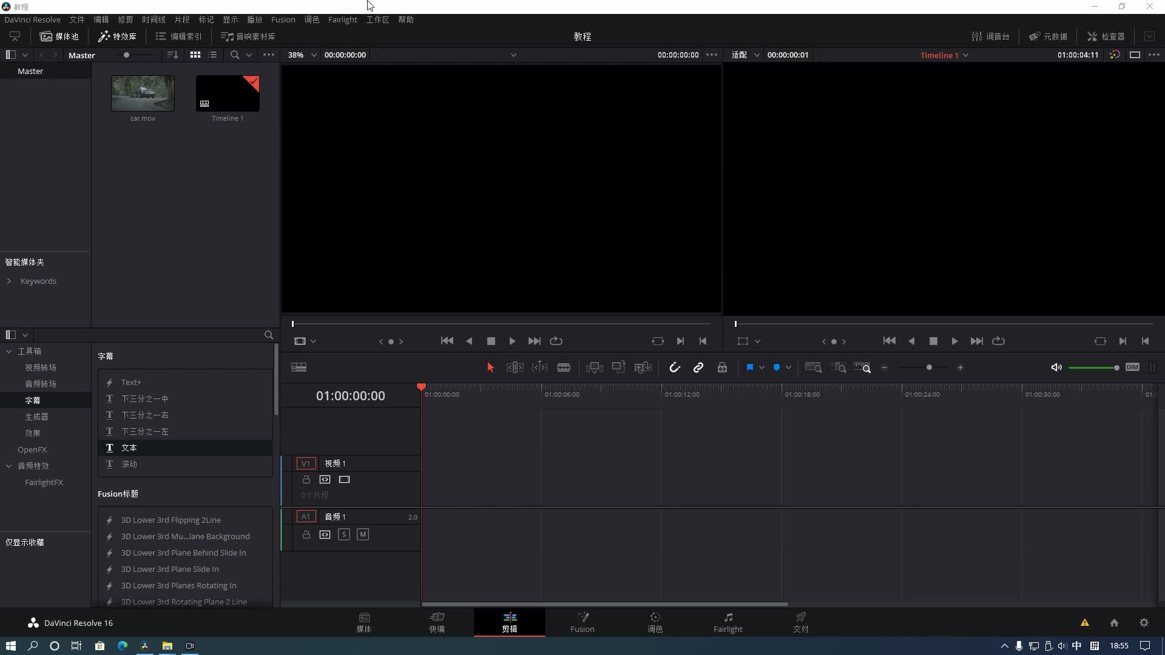
Task: Expand the Keywords smart bin
Action: [9, 281]
